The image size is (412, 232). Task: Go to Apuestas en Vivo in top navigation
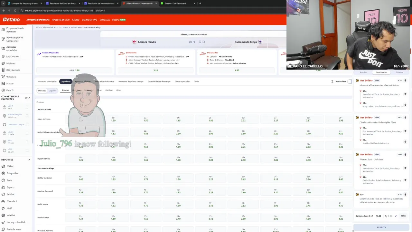point(61,20)
